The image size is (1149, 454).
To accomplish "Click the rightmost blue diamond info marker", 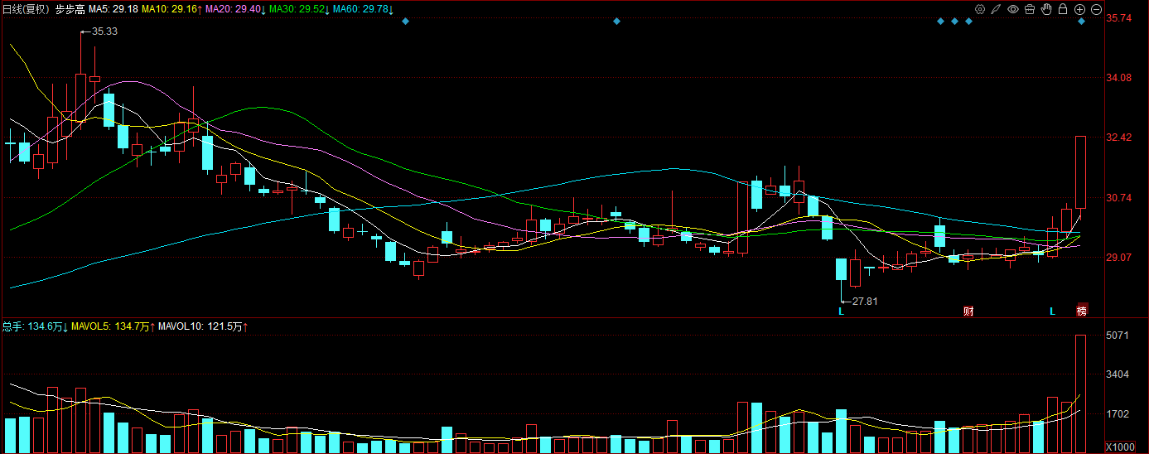I will click(x=1081, y=22).
